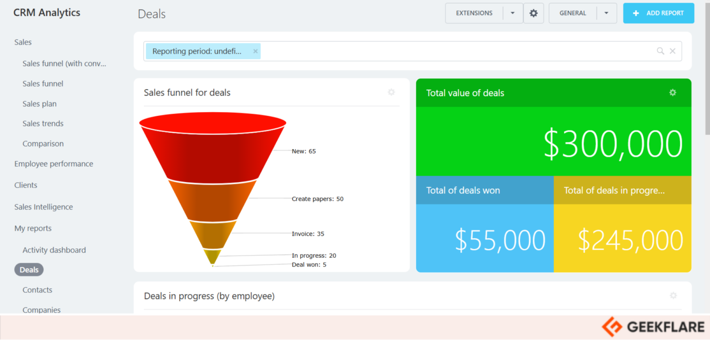710x340 pixels.
Task: Click the Invoice funnel segment
Action: click(213, 236)
